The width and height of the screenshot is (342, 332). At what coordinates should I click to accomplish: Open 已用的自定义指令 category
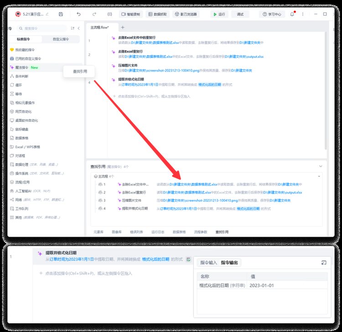click(26, 59)
